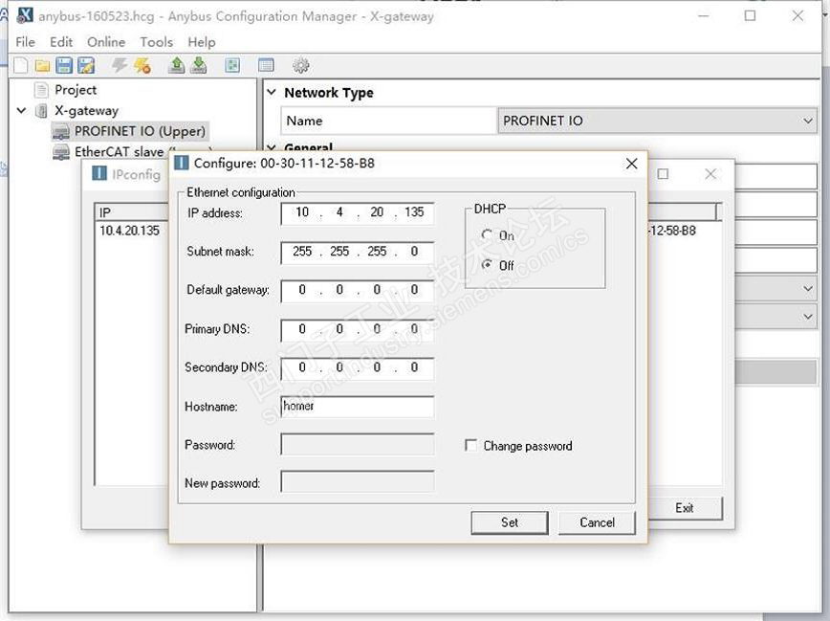Click the PROFINET IO network icon in tree
Viewport: 830px width, 621px height.
61,131
